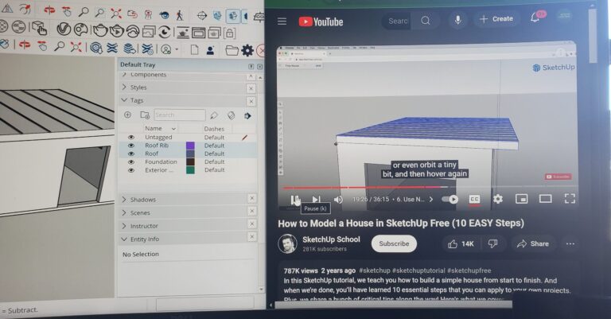Click the Add Tag Folder icon
611x319 pixels.
tap(144, 115)
